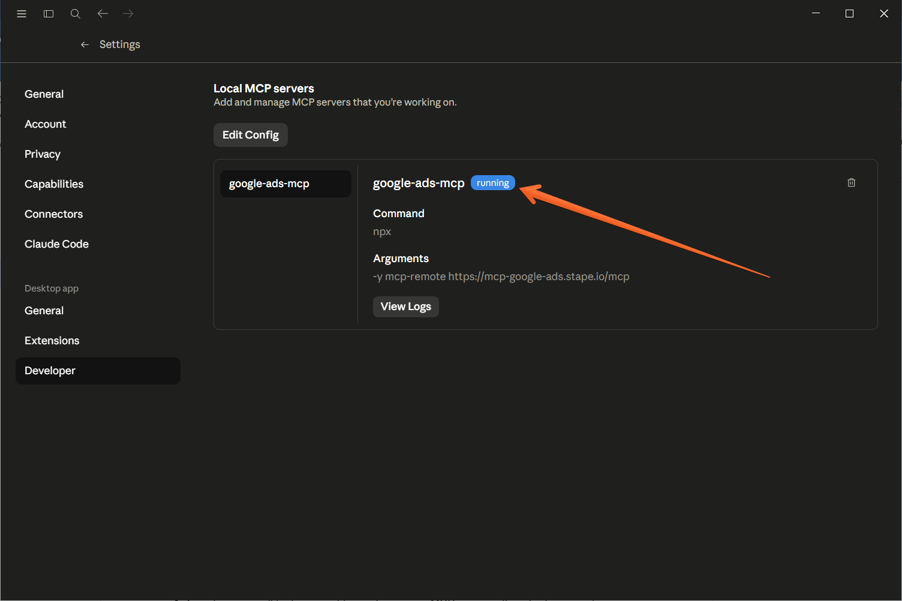The image size is (902, 601).
Task: Close the Settings window
Action: click(884, 13)
